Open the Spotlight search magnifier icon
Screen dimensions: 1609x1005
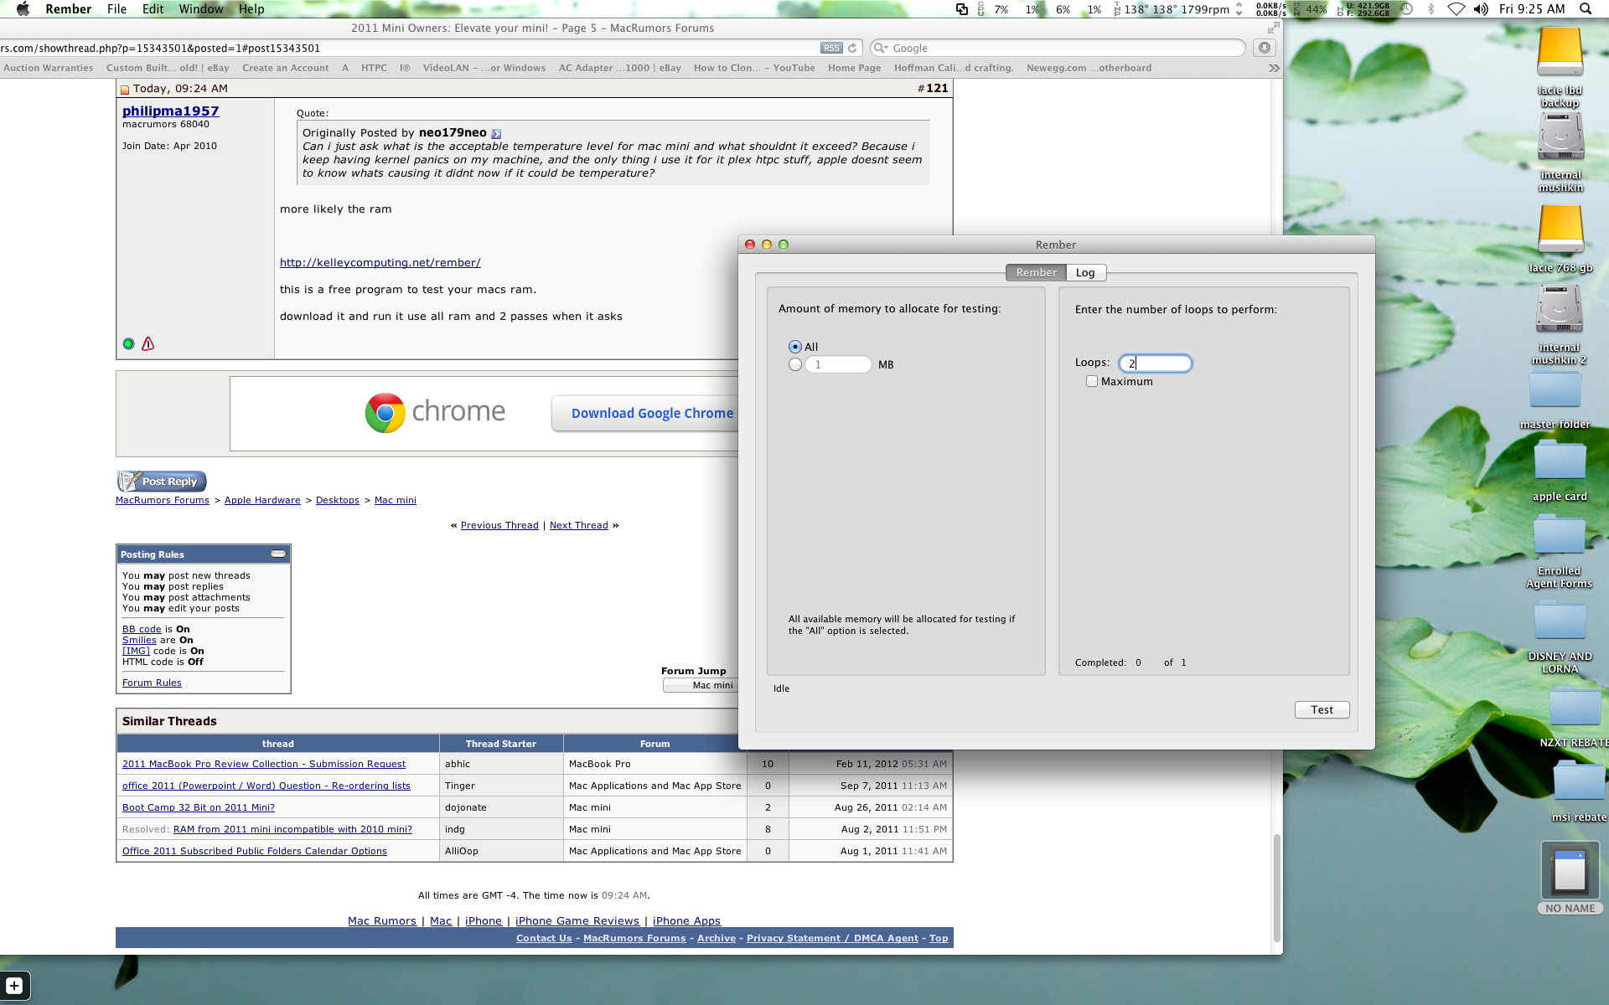click(x=1585, y=9)
